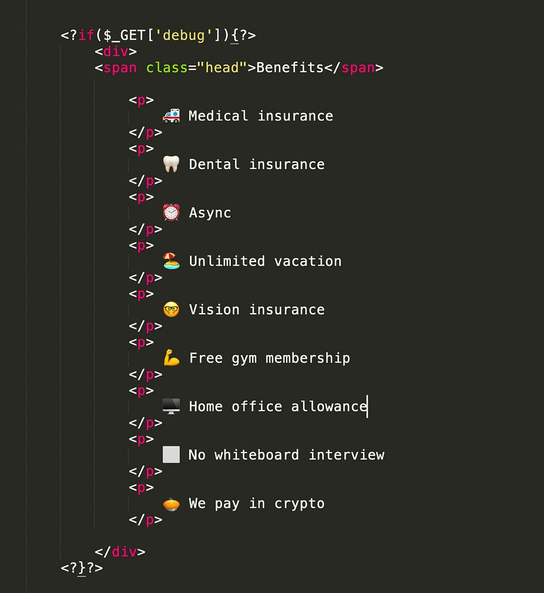Click the beach umbrella emoji beside Unlimited vacation
Image resolution: width=544 pixels, height=593 pixels.
[171, 261]
